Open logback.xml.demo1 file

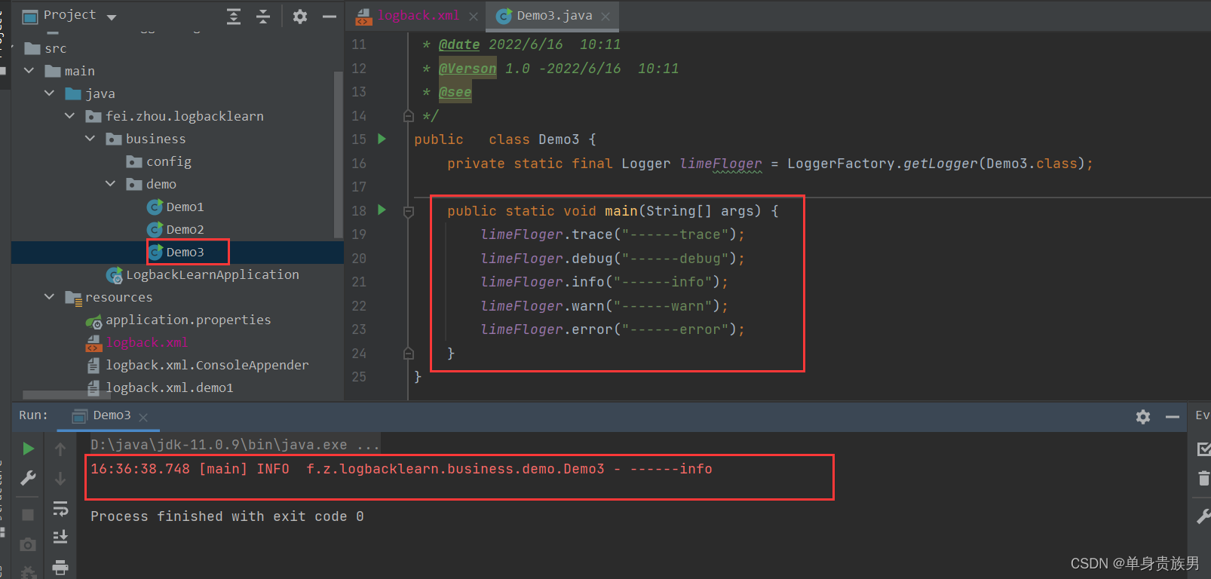169,388
